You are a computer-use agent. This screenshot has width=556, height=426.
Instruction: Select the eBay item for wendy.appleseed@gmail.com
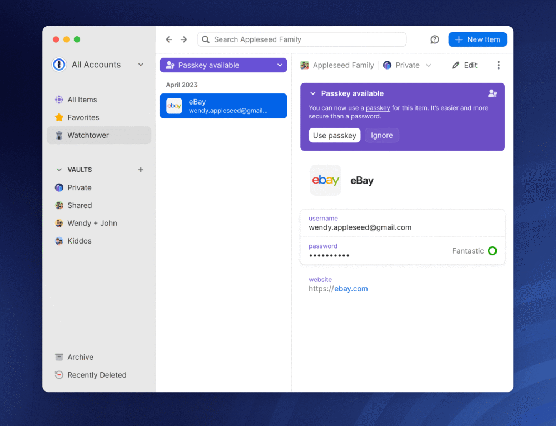223,106
